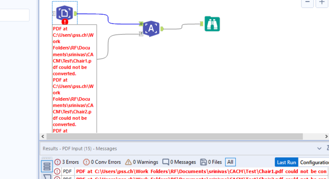Select the Browse tool with binoculars icon

coord(212,24)
